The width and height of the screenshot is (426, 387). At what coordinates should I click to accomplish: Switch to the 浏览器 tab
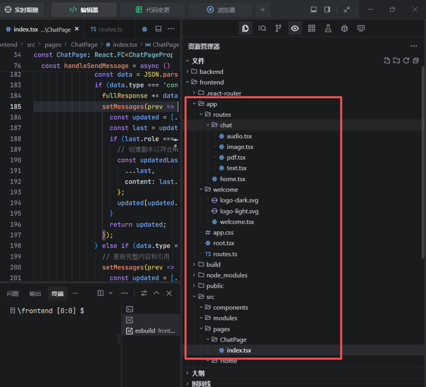click(220, 10)
